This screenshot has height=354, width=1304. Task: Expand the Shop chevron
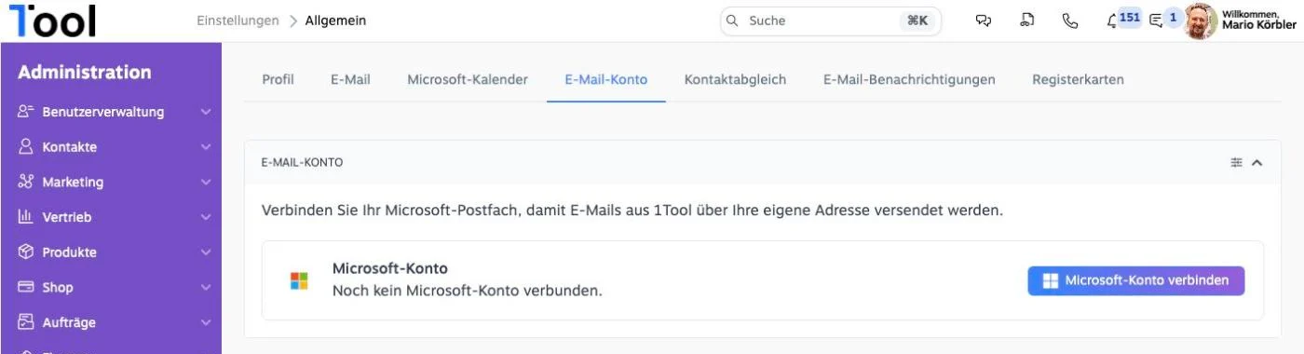(206, 288)
